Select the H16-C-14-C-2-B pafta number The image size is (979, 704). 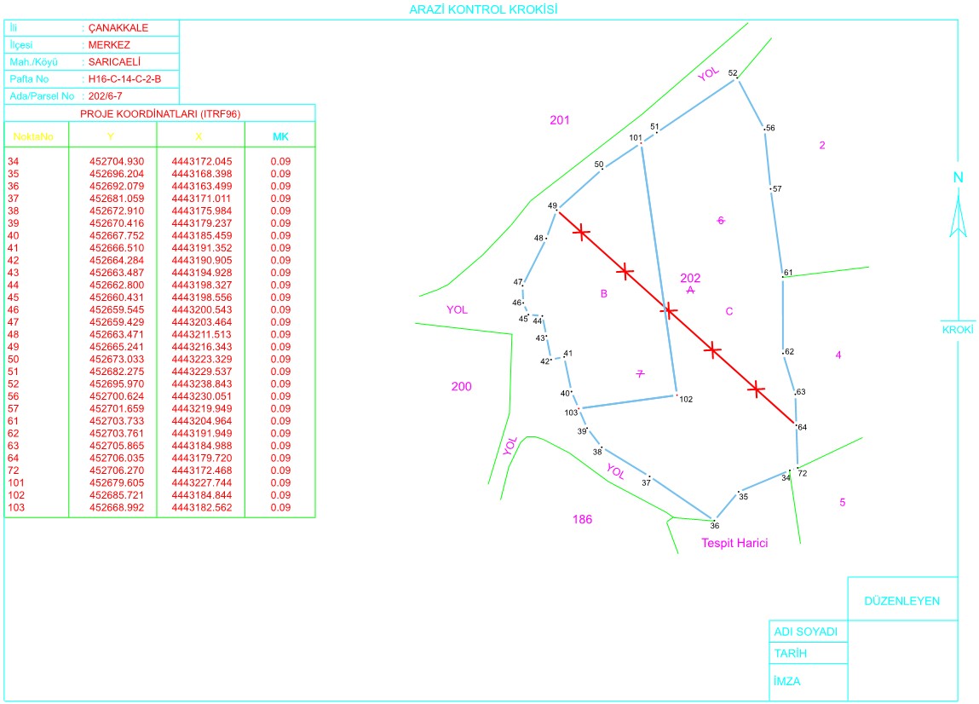point(124,79)
